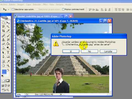
Task: Click the Doc size text in status bar
Action: (44, 94)
